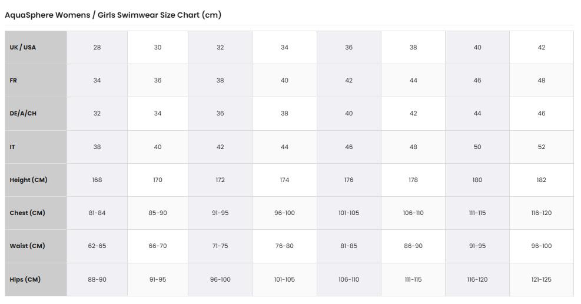This screenshot has width=581, height=304.
Task: Click hips measurement 121-125 cell
Action: tap(542, 279)
